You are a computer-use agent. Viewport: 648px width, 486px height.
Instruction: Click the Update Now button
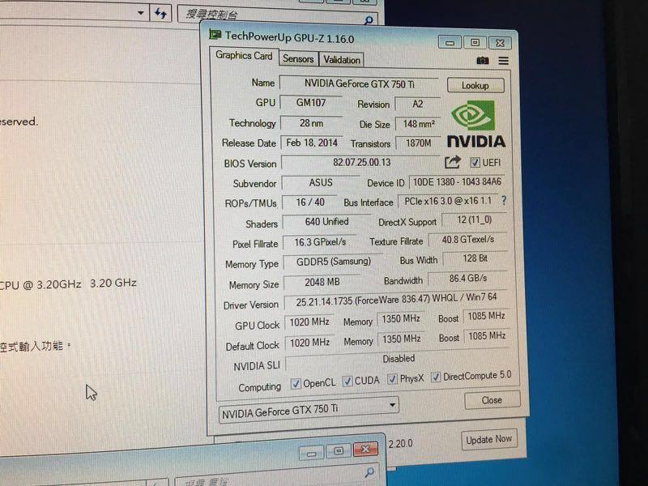(489, 439)
